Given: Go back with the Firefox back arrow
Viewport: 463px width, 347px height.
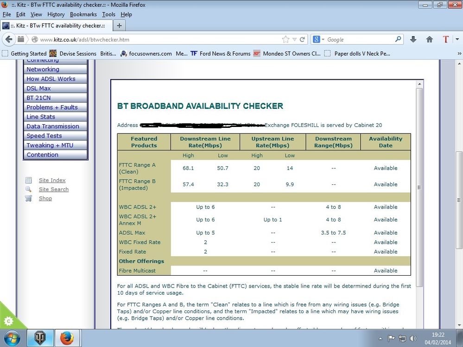Looking at the screenshot, I should pos(9,39).
